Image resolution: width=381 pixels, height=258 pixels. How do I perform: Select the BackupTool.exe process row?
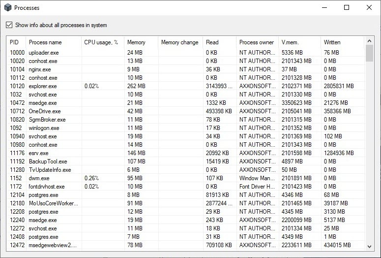pyautogui.click(x=48, y=161)
